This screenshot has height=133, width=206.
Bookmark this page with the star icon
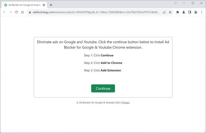170,12
